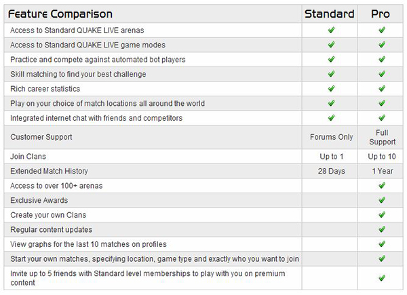Click the Extended Match History label
407x295 pixels.
[x=50, y=171]
